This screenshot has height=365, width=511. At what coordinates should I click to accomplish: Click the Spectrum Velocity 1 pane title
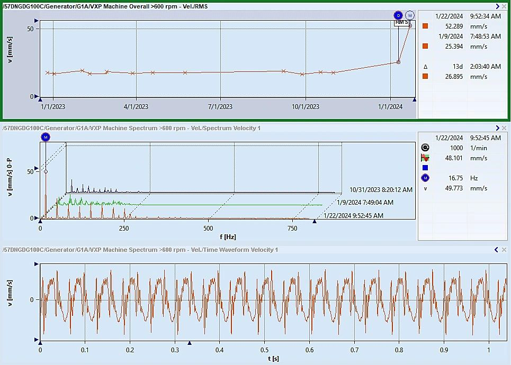[x=132, y=128]
